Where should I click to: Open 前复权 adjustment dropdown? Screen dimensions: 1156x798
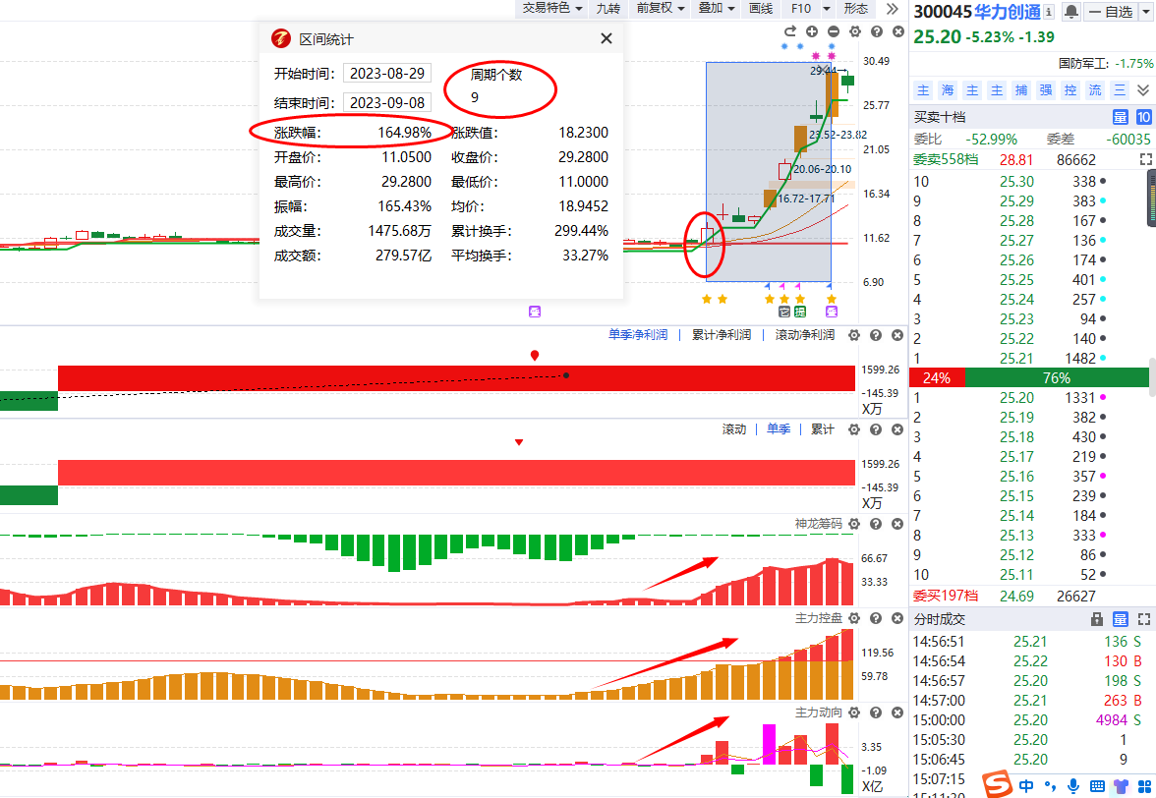coord(661,8)
